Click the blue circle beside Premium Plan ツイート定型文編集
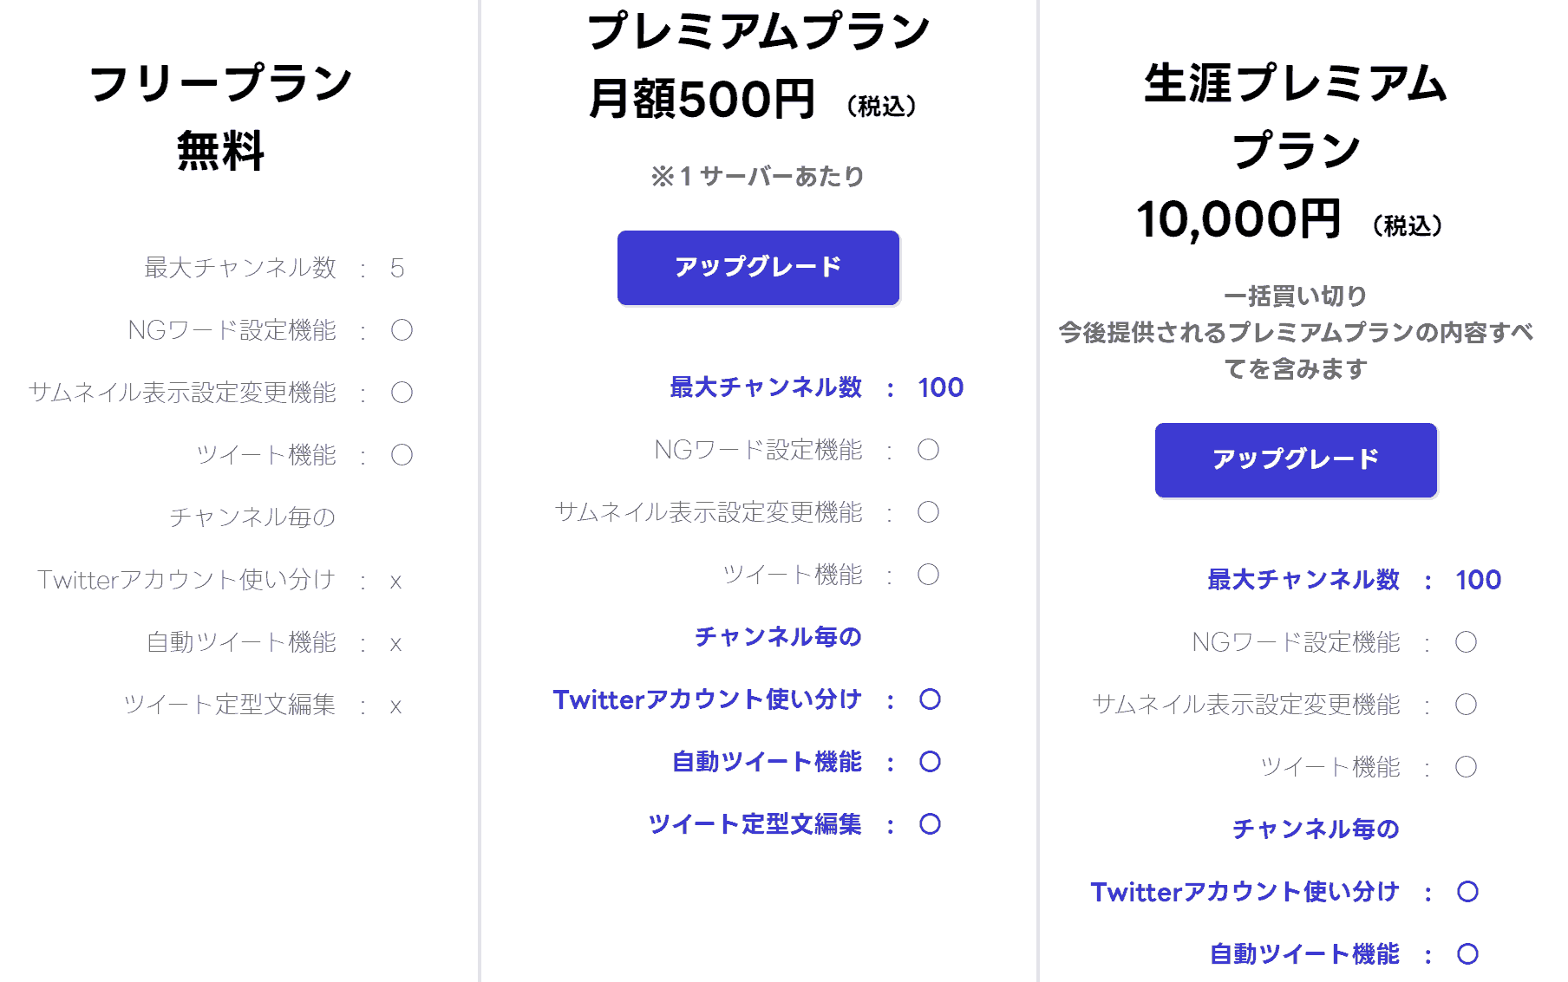 930,824
